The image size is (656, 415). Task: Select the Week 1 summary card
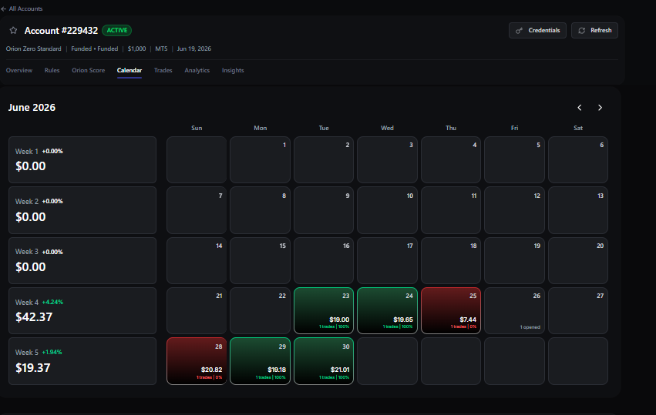pyautogui.click(x=82, y=159)
